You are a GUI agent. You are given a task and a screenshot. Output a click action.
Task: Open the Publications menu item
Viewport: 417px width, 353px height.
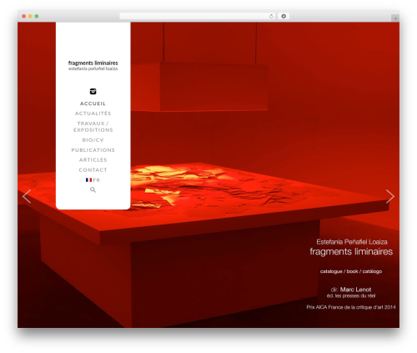pyautogui.click(x=93, y=150)
